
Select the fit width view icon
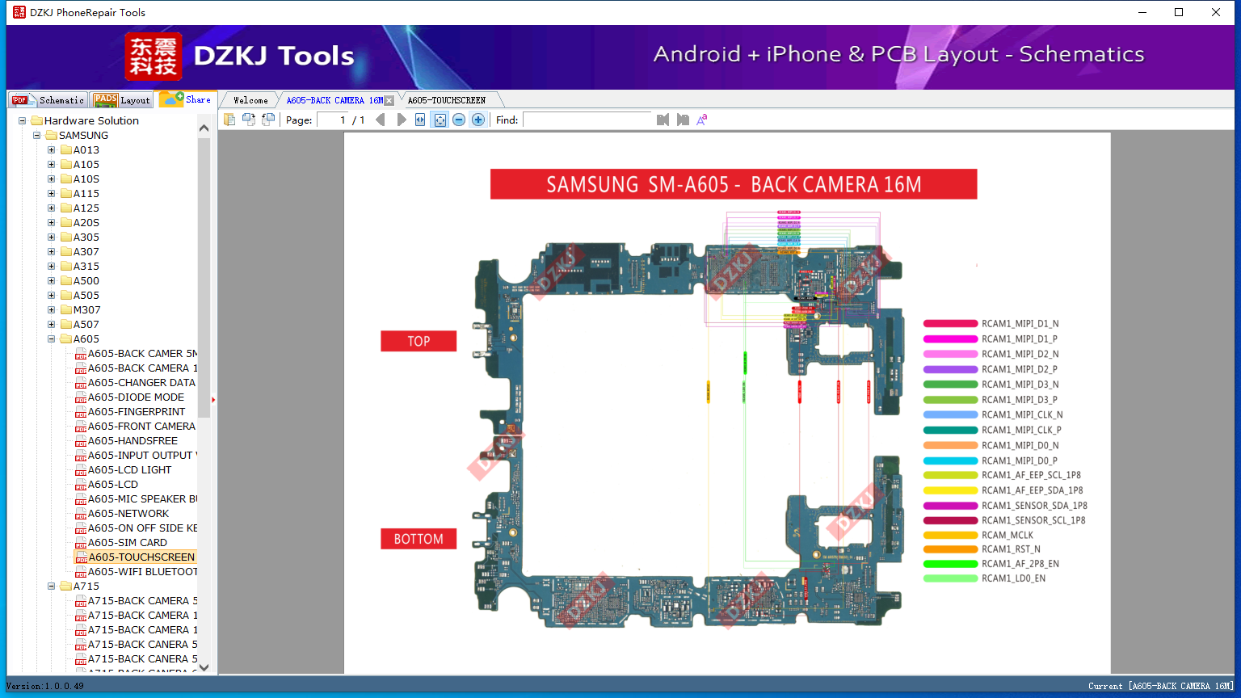click(x=420, y=120)
